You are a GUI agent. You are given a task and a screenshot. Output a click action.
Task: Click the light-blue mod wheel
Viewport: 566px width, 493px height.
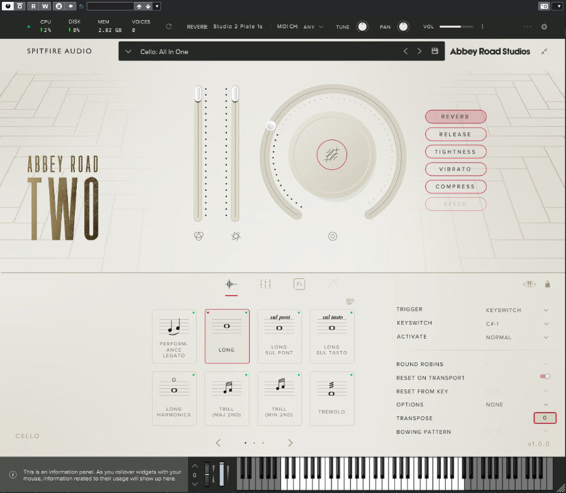pos(221,474)
